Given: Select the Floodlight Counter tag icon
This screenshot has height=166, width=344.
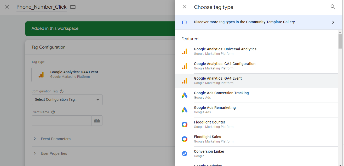Looking at the screenshot, I should pyautogui.click(x=185, y=124).
